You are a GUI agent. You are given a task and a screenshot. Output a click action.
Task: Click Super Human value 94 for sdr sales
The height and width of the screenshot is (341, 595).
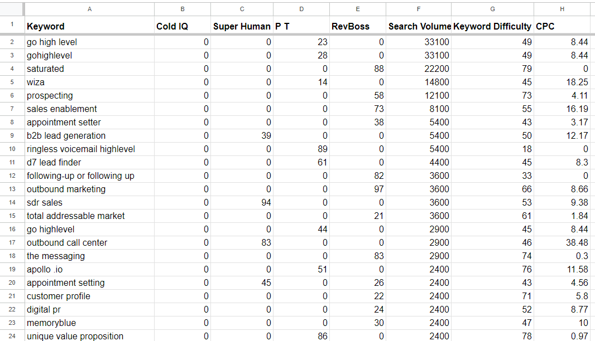(x=242, y=202)
